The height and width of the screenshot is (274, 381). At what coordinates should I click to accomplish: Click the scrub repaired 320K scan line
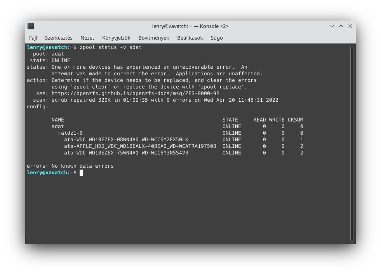[155, 100]
